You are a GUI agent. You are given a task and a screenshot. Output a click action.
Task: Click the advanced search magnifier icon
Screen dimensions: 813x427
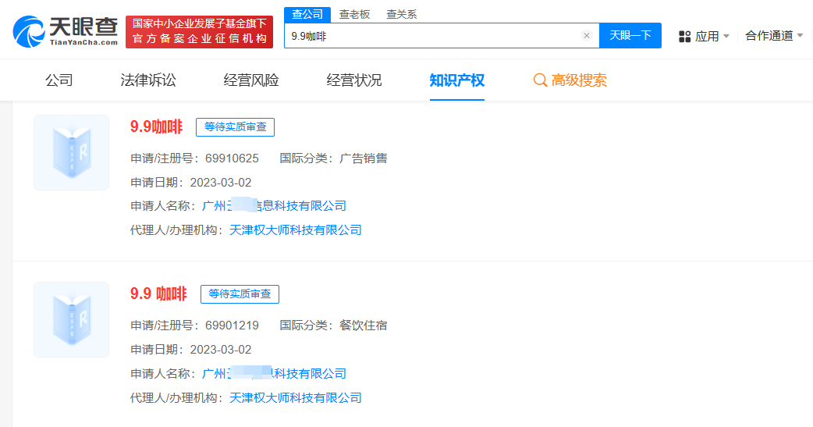(x=540, y=80)
